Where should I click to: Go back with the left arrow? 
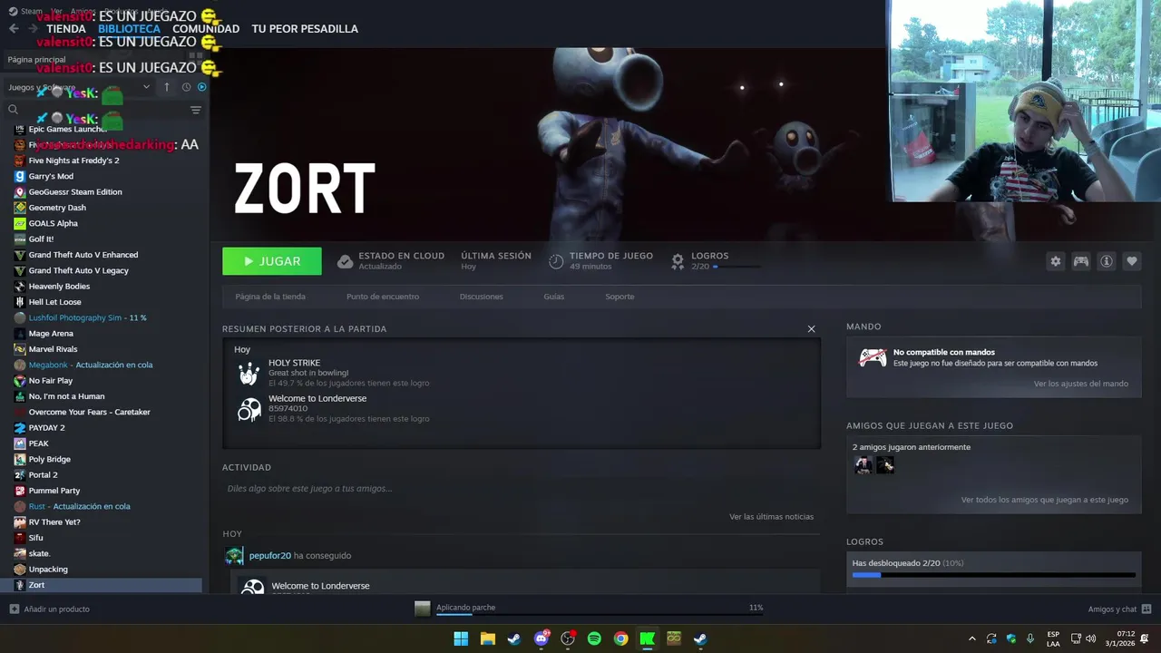[x=14, y=29]
